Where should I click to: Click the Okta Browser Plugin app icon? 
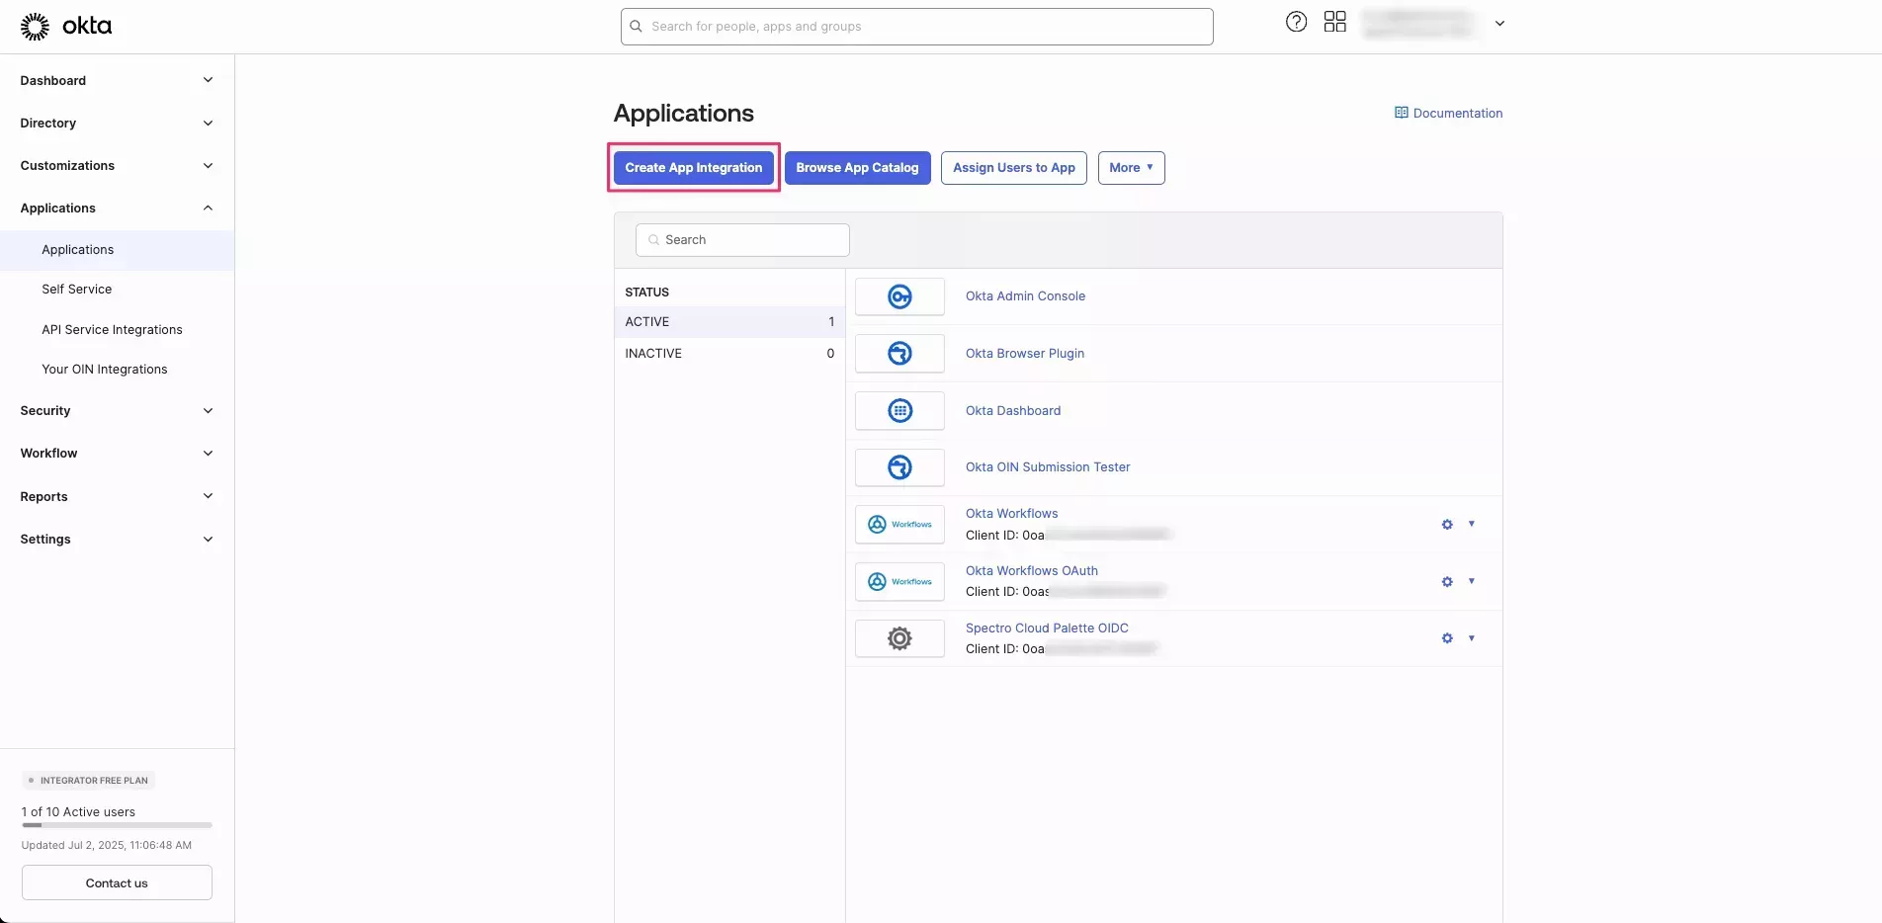pos(898,353)
